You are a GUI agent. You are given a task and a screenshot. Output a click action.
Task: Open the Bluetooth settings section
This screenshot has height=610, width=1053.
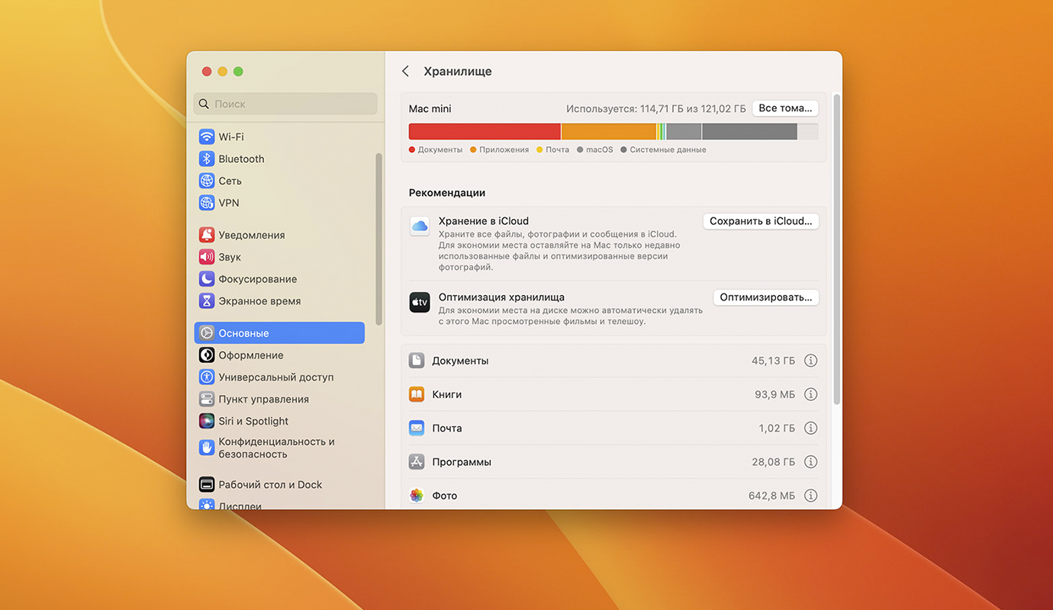[x=279, y=159]
